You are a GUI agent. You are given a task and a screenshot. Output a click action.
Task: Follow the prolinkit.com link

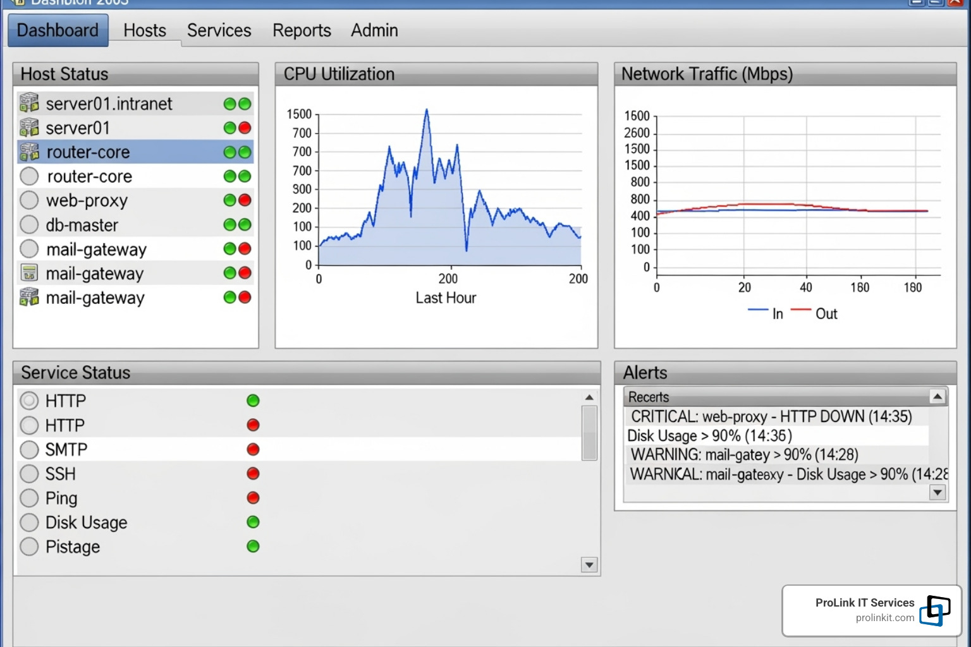tap(884, 618)
